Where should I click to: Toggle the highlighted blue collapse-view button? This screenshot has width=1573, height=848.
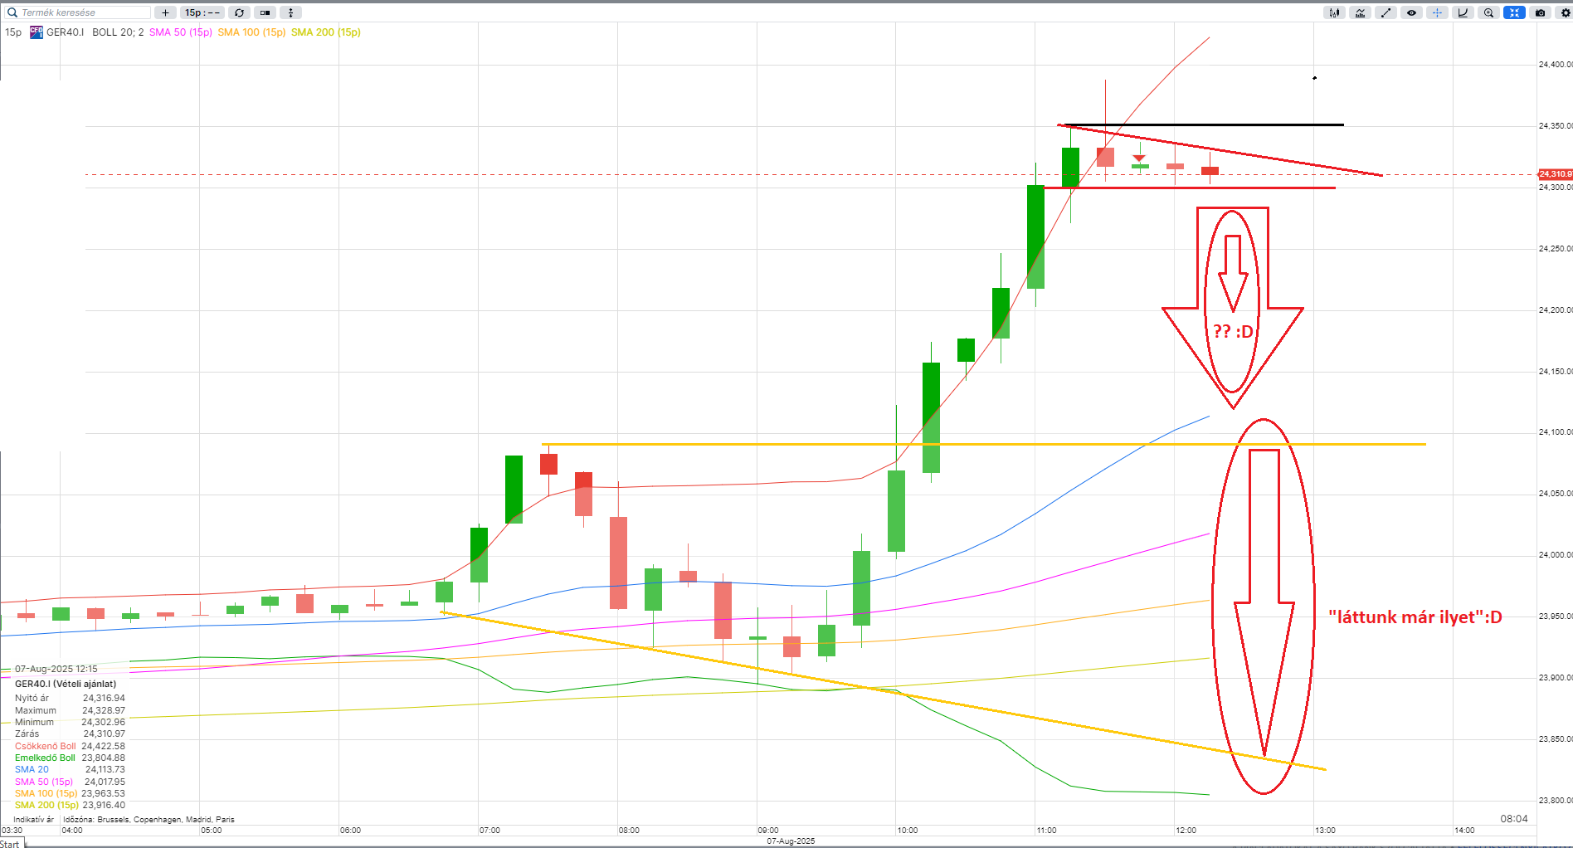tap(1514, 12)
